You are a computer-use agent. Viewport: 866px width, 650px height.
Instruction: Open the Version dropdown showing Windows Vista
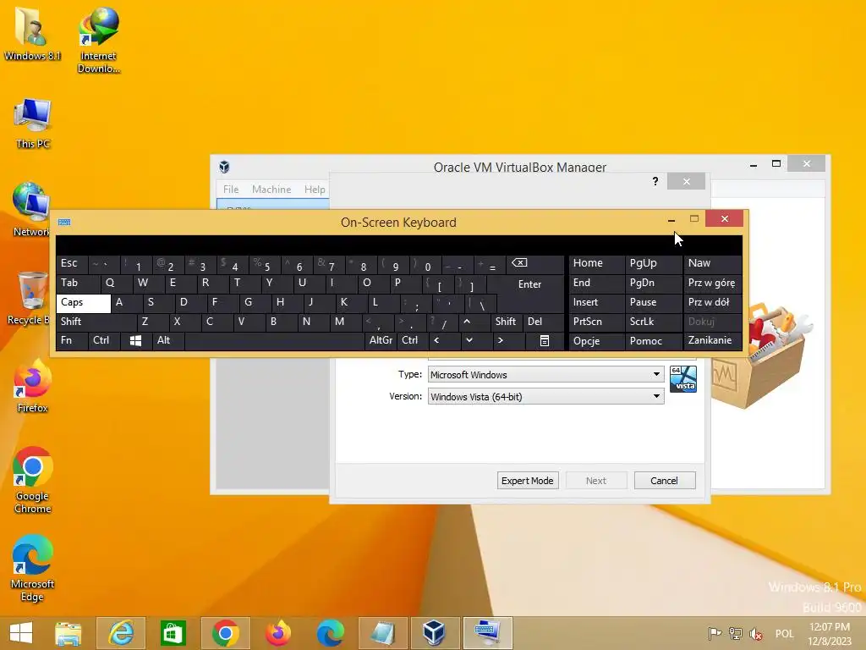point(545,396)
